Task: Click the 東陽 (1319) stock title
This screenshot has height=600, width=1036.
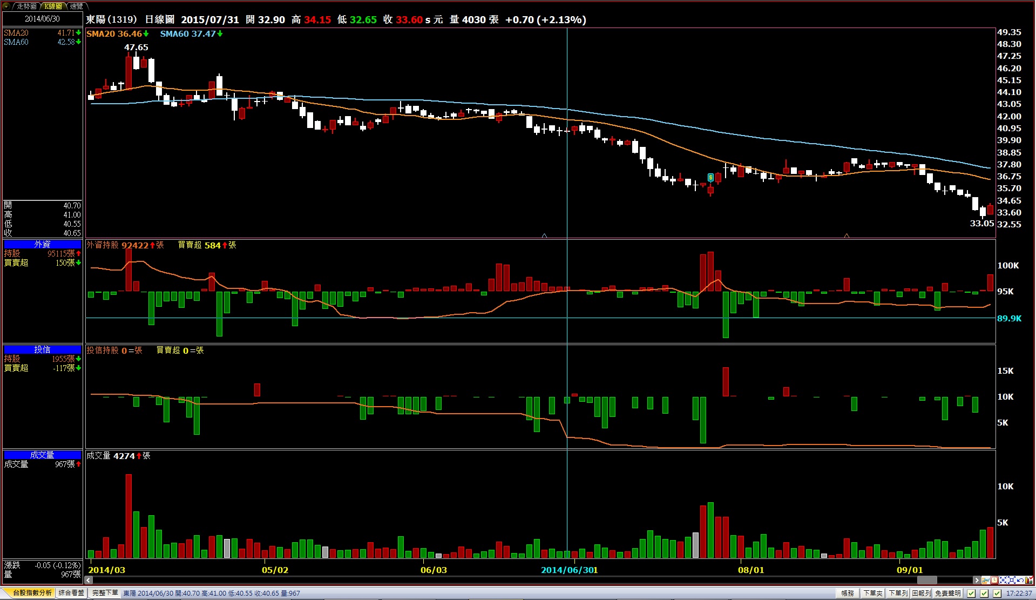Action: pyautogui.click(x=111, y=19)
